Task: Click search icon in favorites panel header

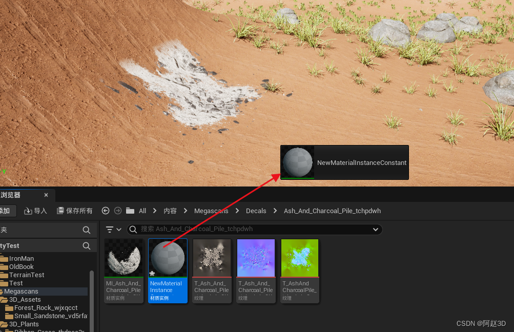Action: click(87, 230)
